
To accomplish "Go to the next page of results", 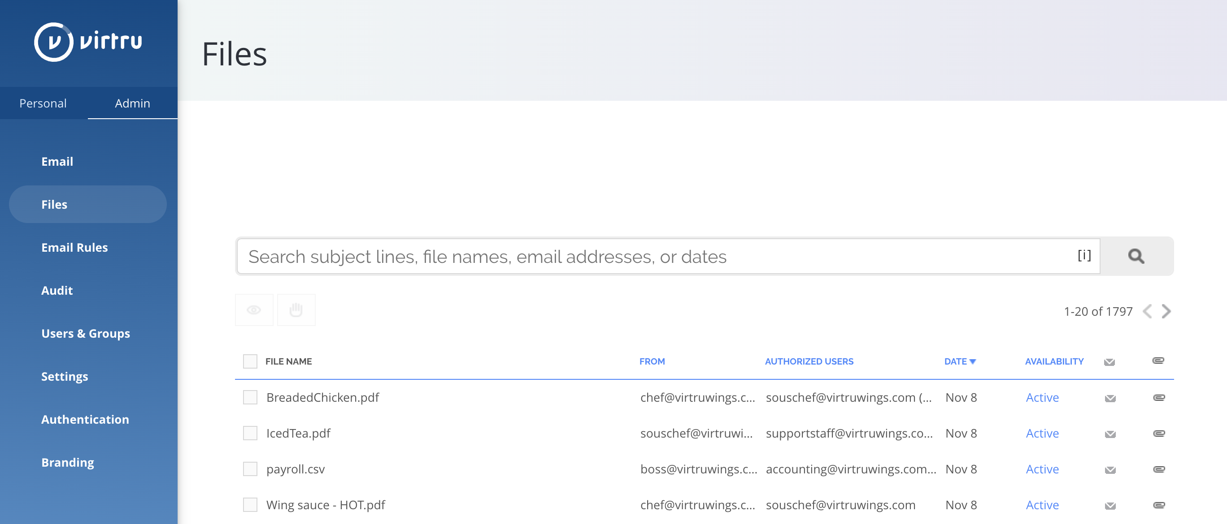I will pos(1166,311).
